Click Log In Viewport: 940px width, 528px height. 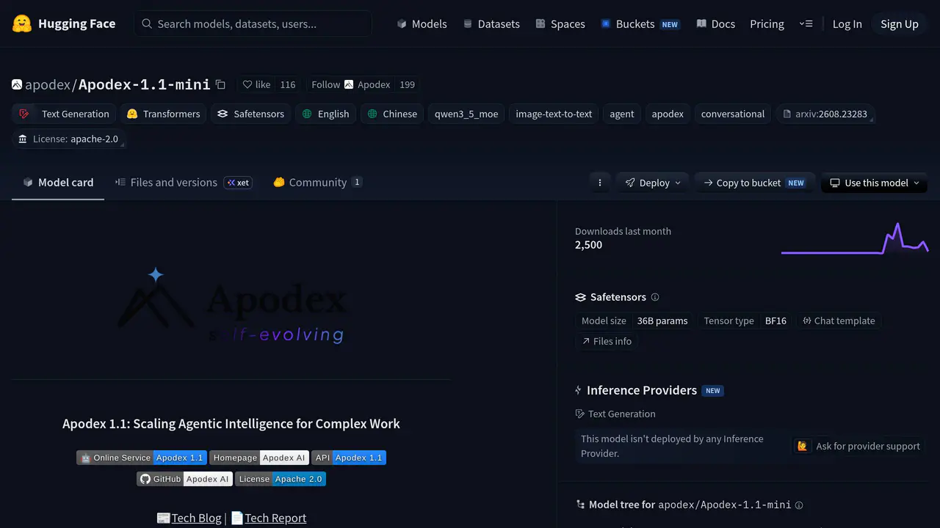(x=847, y=23)
